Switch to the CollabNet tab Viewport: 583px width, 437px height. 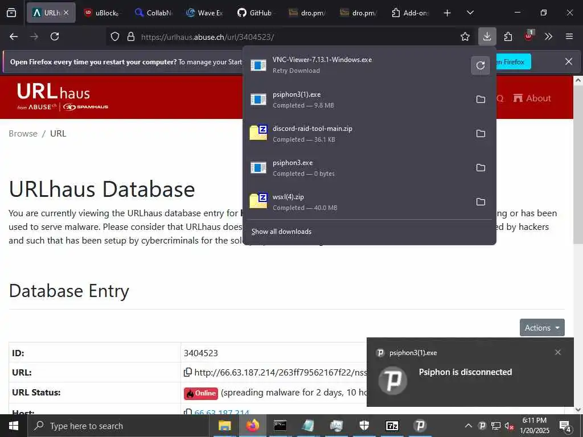click(153, 13)
